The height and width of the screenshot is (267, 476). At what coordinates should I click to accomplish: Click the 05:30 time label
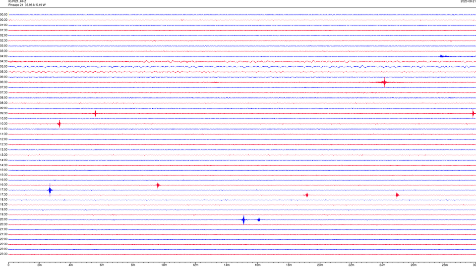pos(3,72)
